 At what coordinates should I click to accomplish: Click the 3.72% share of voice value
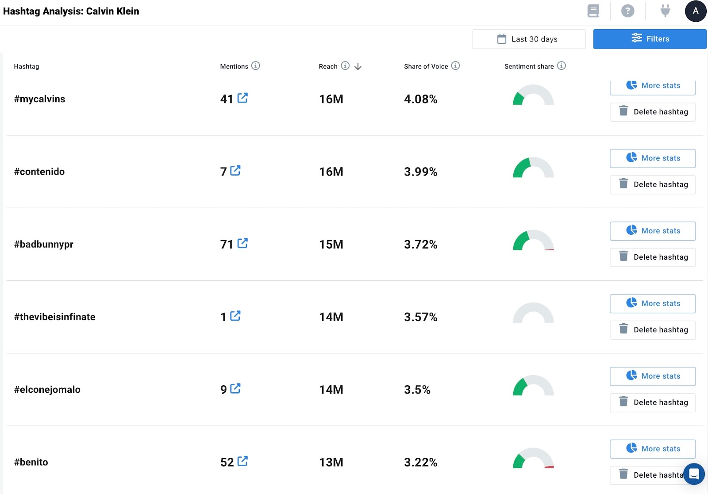[420, 244]
